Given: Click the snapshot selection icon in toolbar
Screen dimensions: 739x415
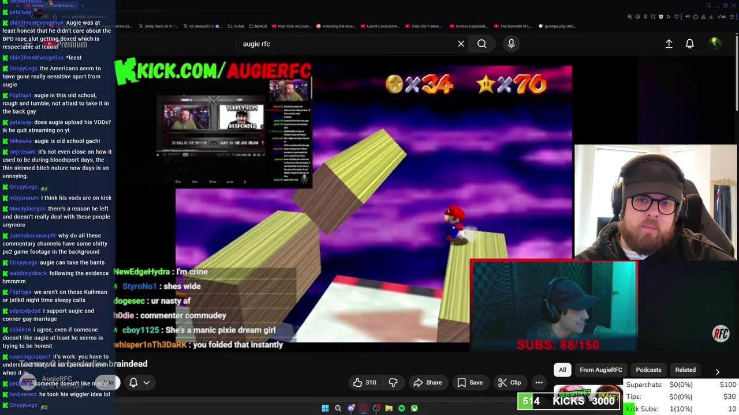Looking at the screenshot, I should coord(653,17).
